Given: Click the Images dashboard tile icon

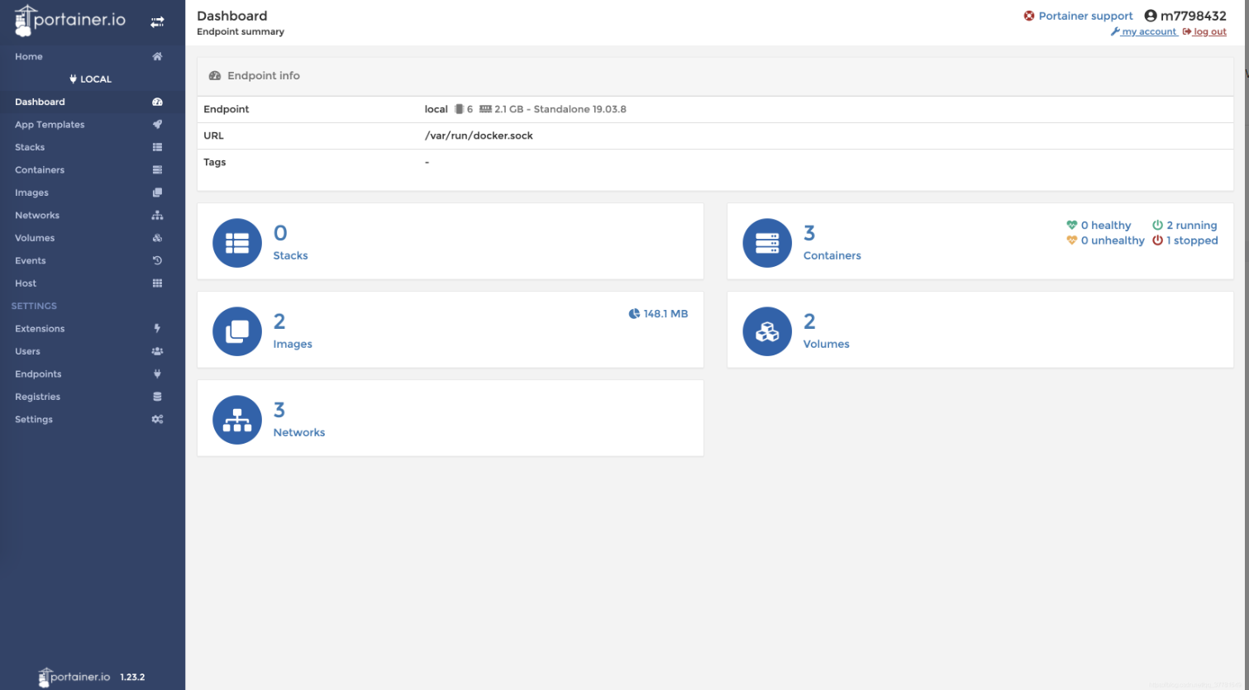Looking at the screenshot, I should (x=237, y=331).
